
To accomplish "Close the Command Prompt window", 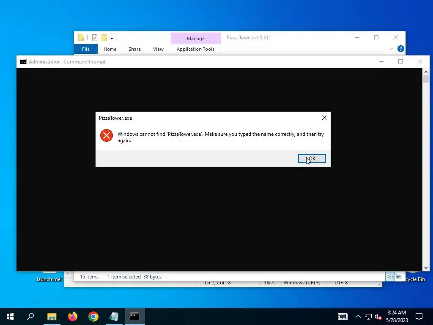I will pos(420,61).
